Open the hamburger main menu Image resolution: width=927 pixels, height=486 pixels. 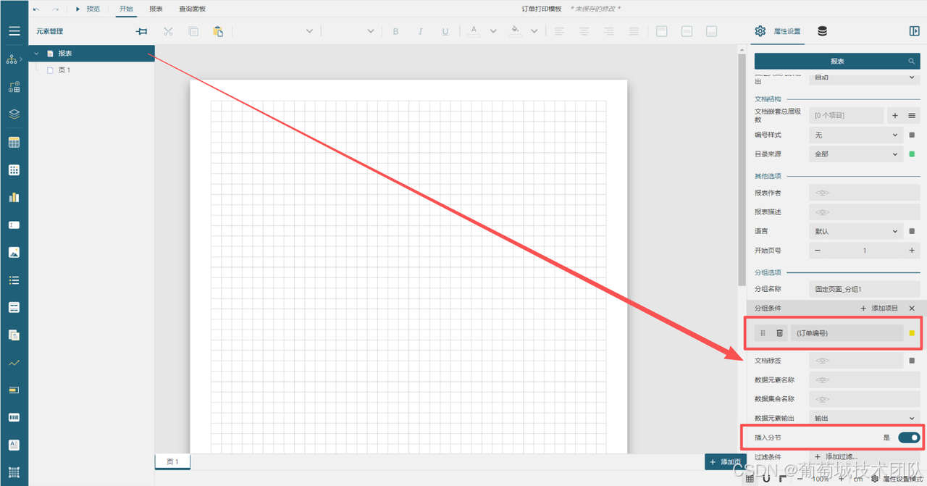[14, 31]
